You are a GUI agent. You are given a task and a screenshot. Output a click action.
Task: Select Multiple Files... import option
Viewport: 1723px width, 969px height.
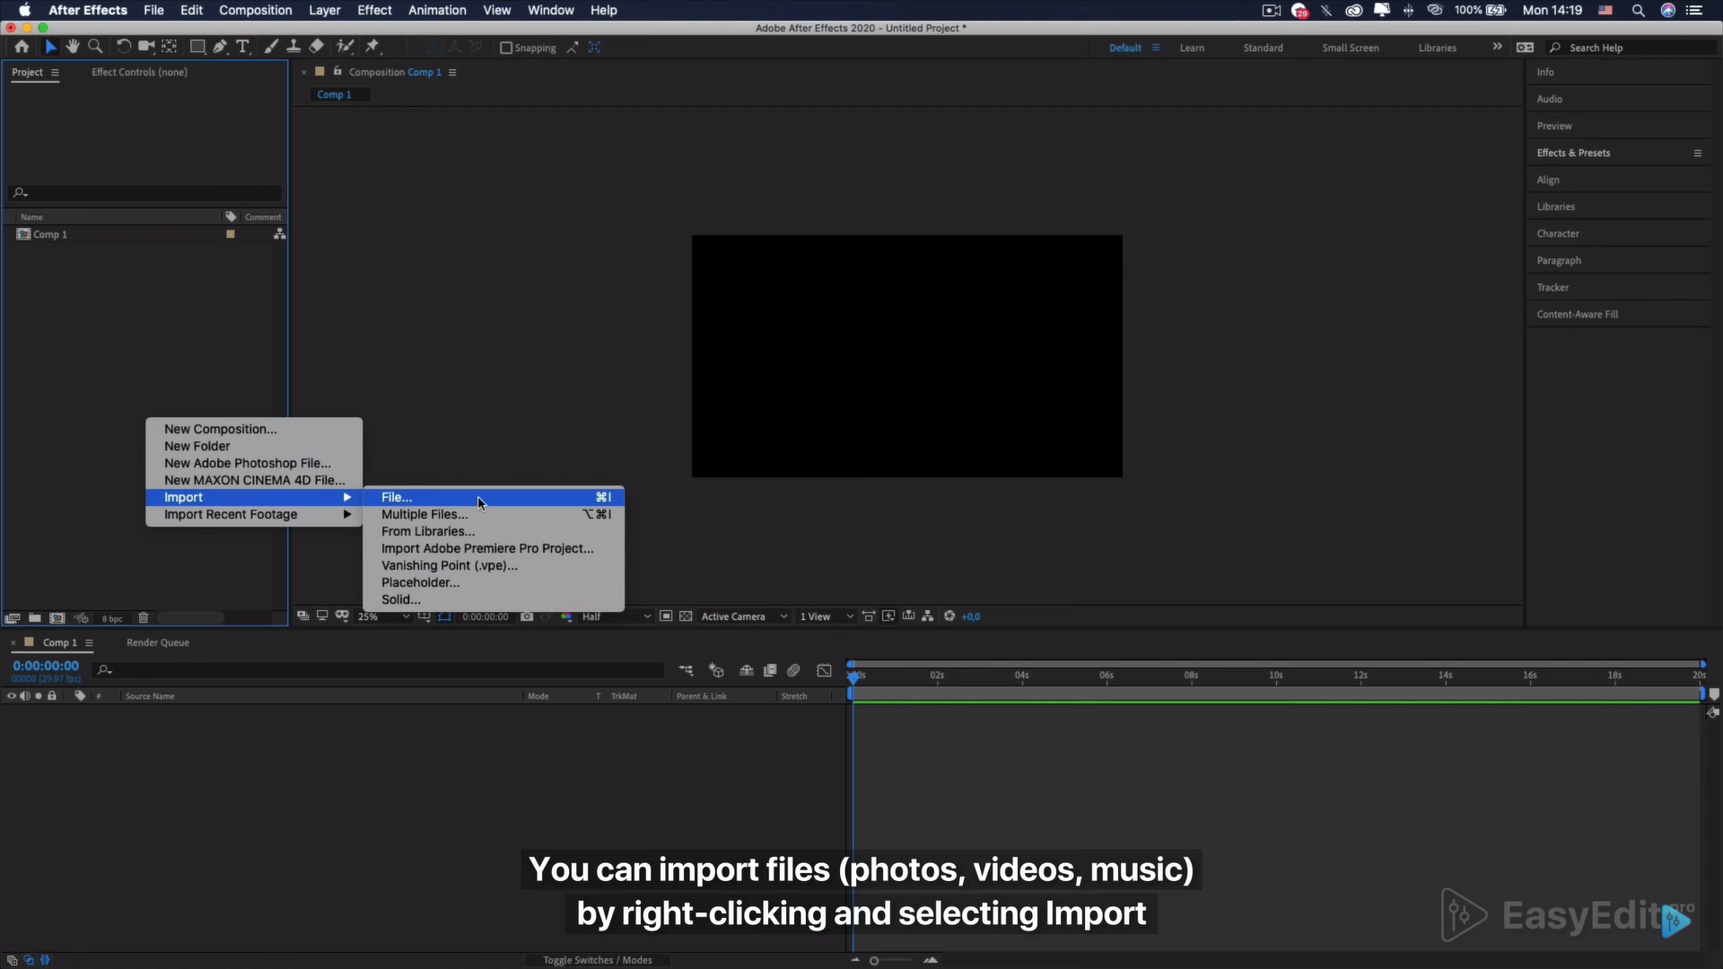point(424,513)
